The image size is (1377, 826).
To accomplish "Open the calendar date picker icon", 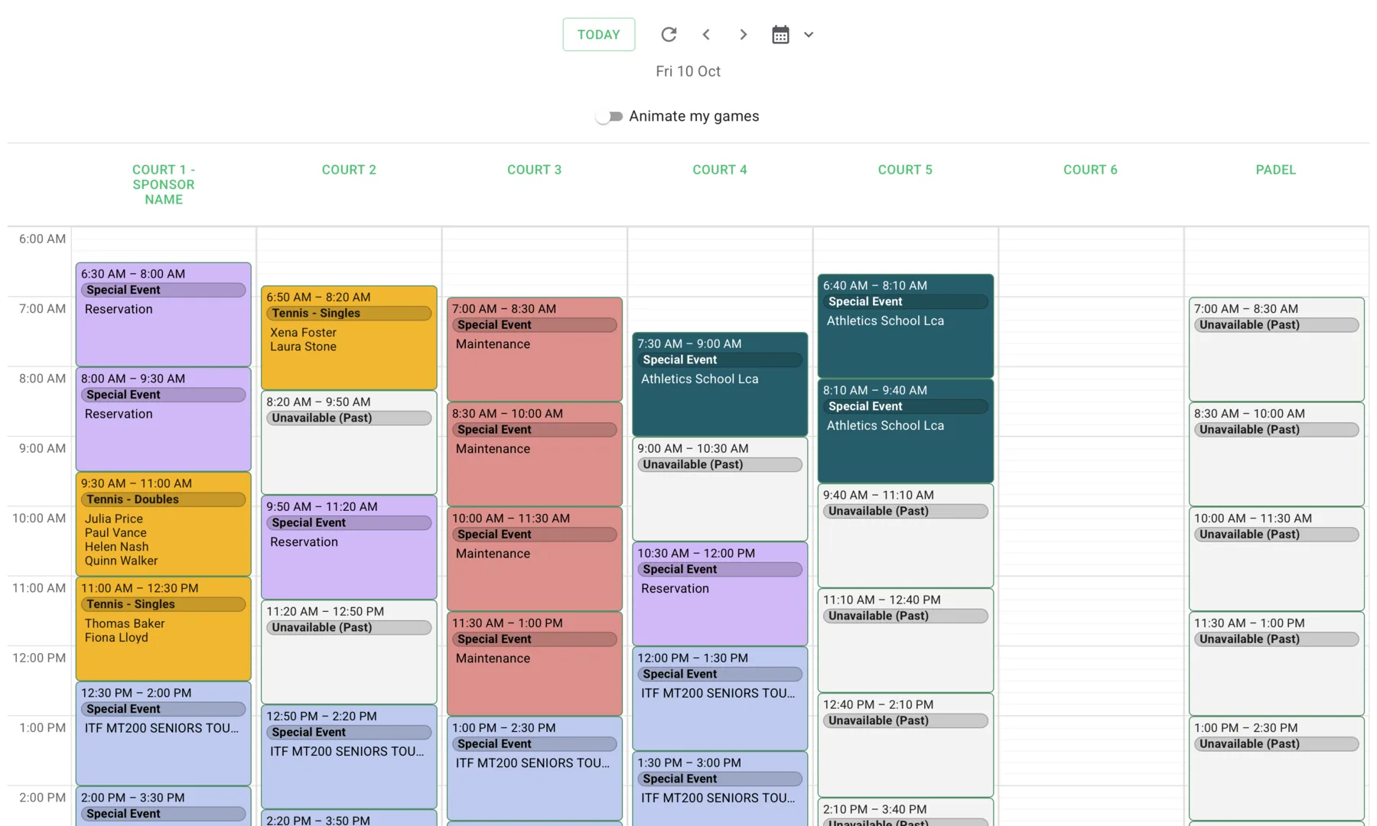I will (x=780, y=34).
